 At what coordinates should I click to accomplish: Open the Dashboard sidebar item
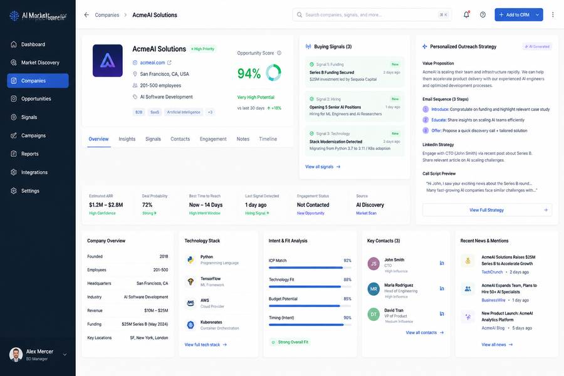(x=38, y=44)
